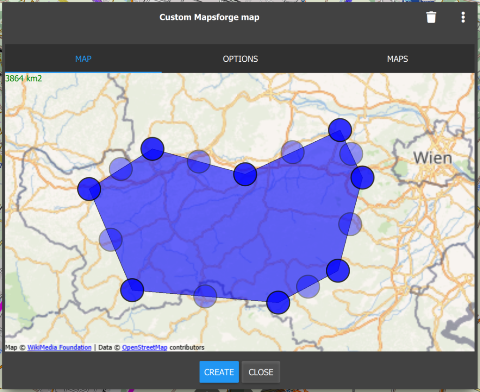The image size is (480, 392).
Task: Open the WikiMedia Foundation link
Action: (60, 348)
